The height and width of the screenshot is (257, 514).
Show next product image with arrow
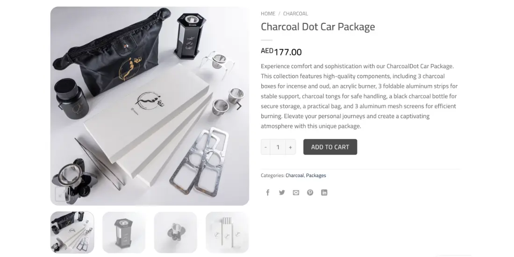coord(239,106)
